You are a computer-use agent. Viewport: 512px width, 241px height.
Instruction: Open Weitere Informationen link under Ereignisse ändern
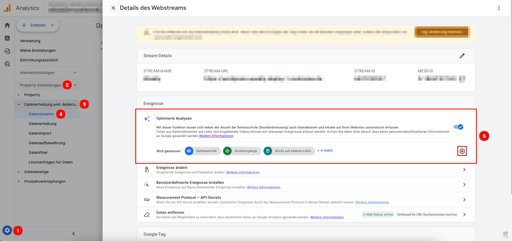(243, 172)
